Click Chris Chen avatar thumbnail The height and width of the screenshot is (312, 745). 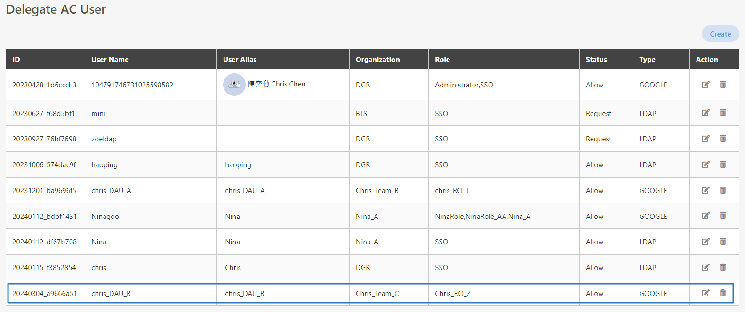coord(234,85)
